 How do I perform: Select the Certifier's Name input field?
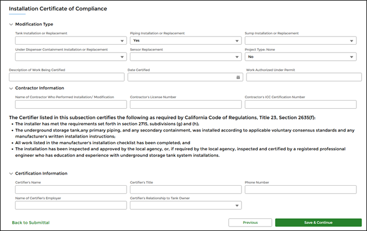[71, 190]
